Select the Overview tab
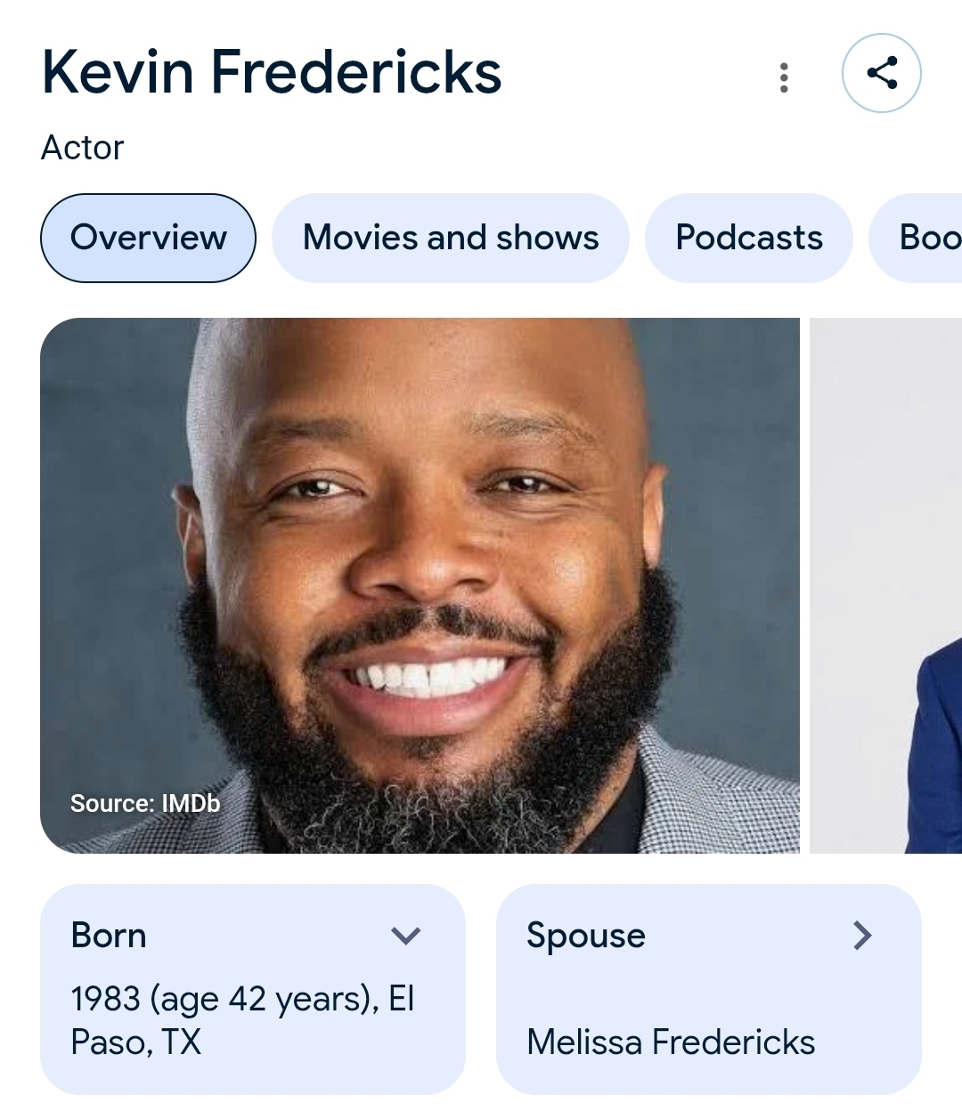Image resolution: width=962 pixels, height=1111 pixels. [x=148, y=238]
